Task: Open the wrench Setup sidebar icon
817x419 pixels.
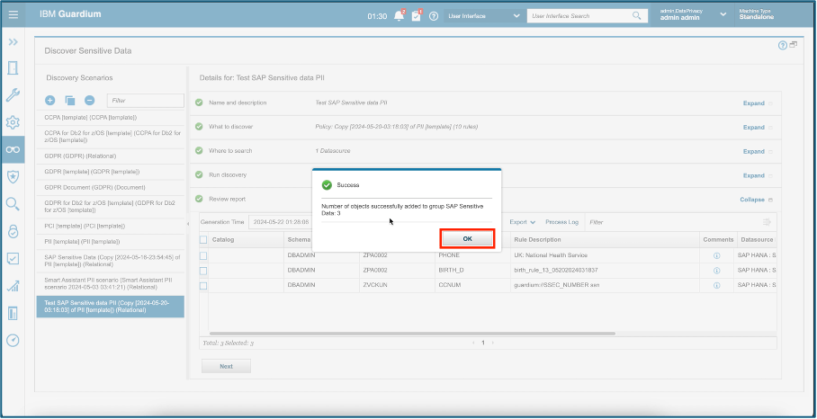Action: pyautogui.click(x=13, y=95)
